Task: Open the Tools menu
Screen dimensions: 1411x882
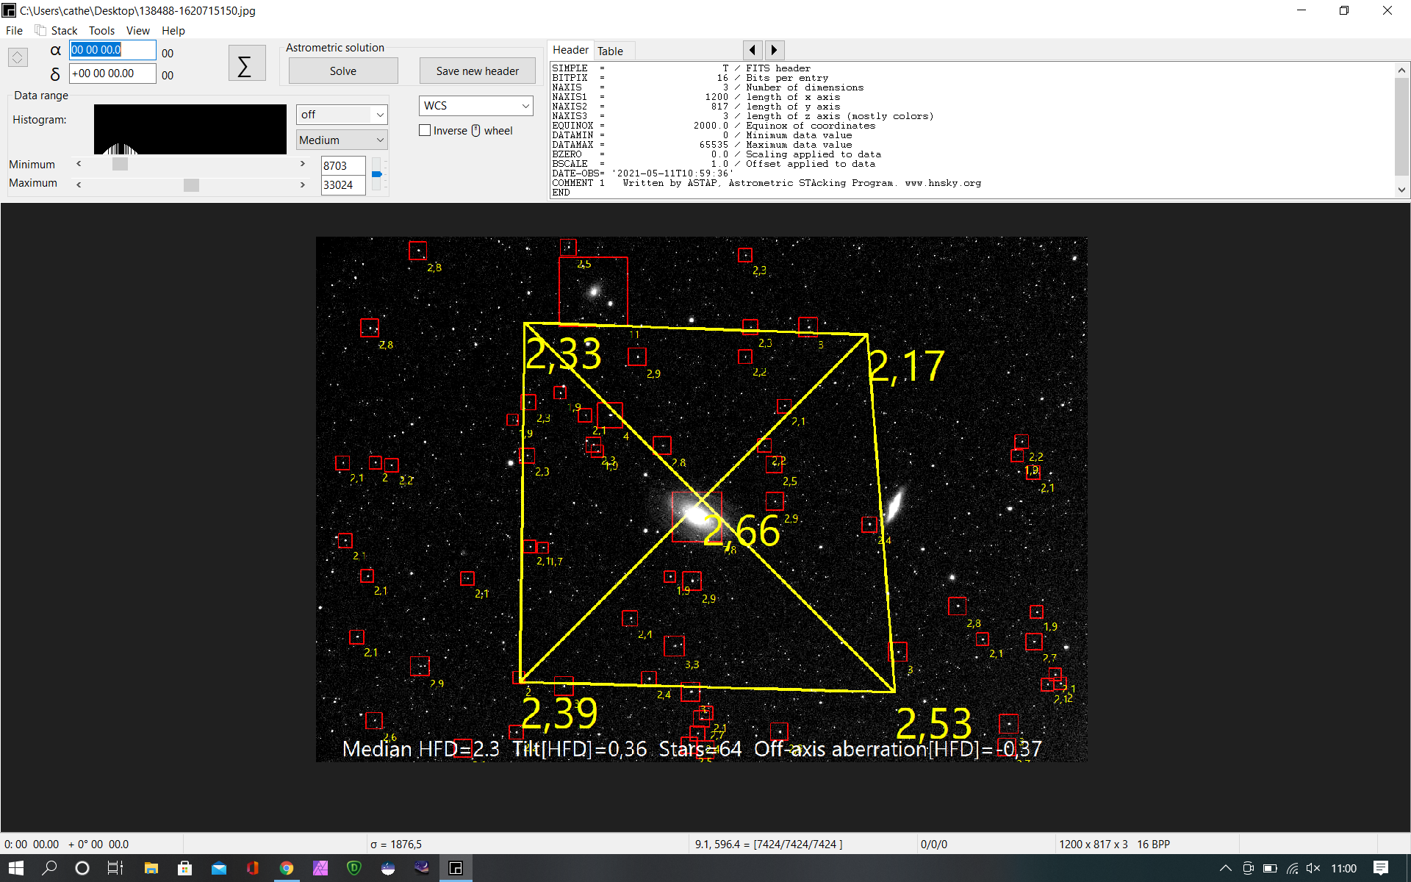Action: point(101,31)
